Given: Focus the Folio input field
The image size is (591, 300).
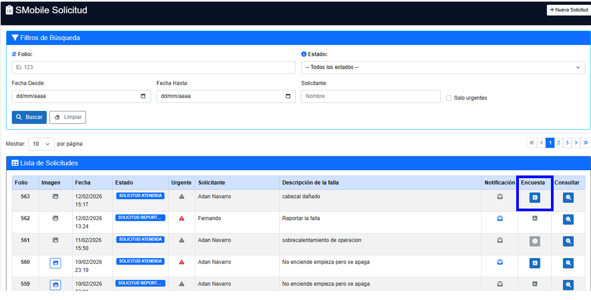Looking at the screenshot, I should coord(154,67).
